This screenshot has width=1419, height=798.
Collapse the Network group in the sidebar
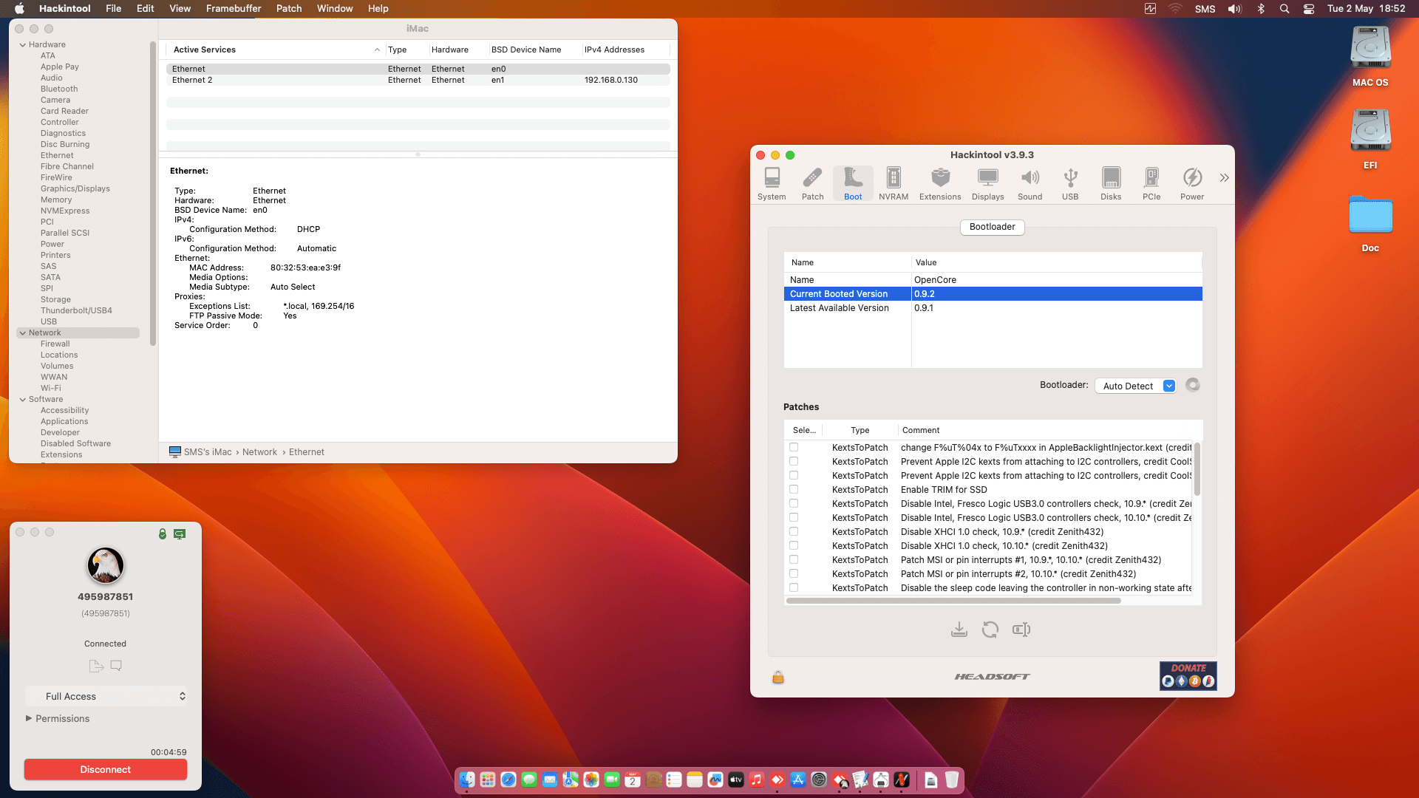(23, 333)
